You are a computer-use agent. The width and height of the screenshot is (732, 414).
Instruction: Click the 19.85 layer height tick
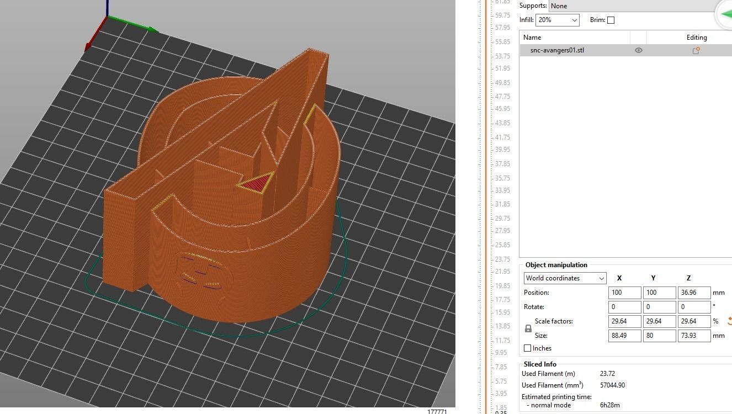coord(502,286)
